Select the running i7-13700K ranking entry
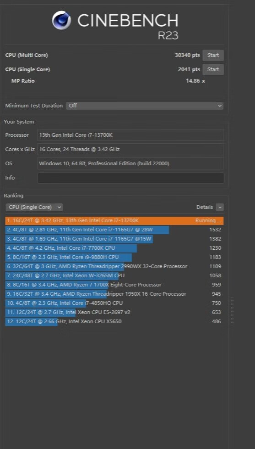The image size is (255, 449). pos(114,221)
